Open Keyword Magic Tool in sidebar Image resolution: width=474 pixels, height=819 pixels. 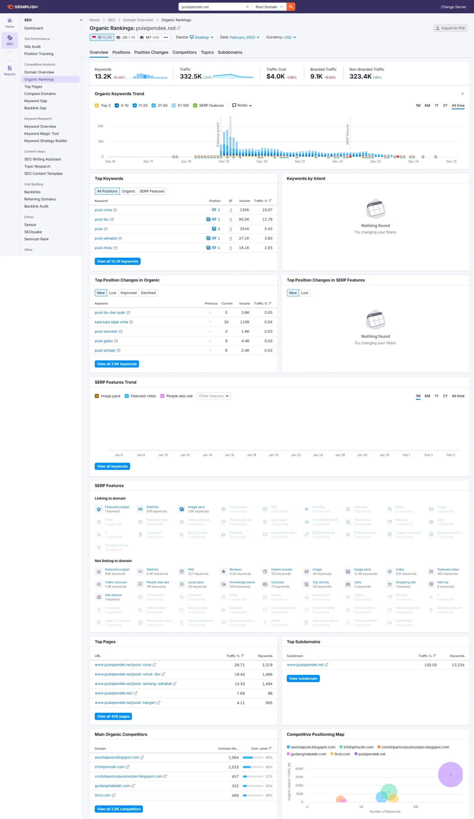click(x=41, y=134)
